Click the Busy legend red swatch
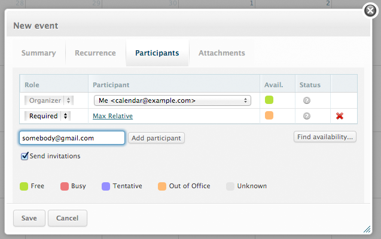The image size is (381, 239). point(65,186)
